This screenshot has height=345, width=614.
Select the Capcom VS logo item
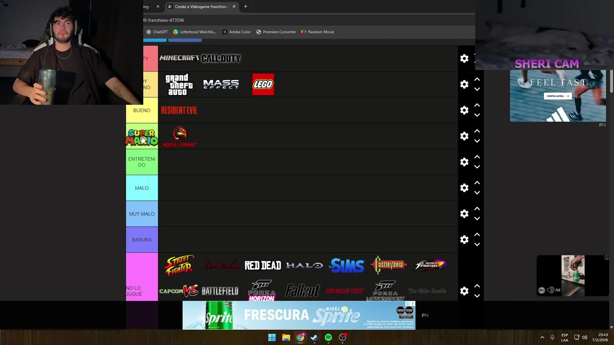pyautogui.click(x=179, y=291)
